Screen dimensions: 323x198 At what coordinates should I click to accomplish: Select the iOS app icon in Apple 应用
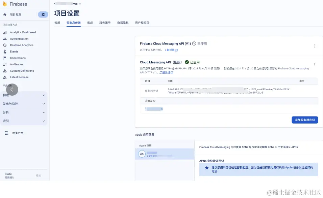click(x=142, y=154)
